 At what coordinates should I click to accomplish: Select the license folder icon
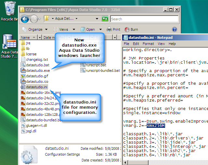(x=23, y=54)
